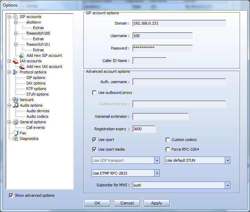Click the Network icon in tree
The height and width of the screenshot is (212, 250).
pyautogui.click(x=16, y=100)
